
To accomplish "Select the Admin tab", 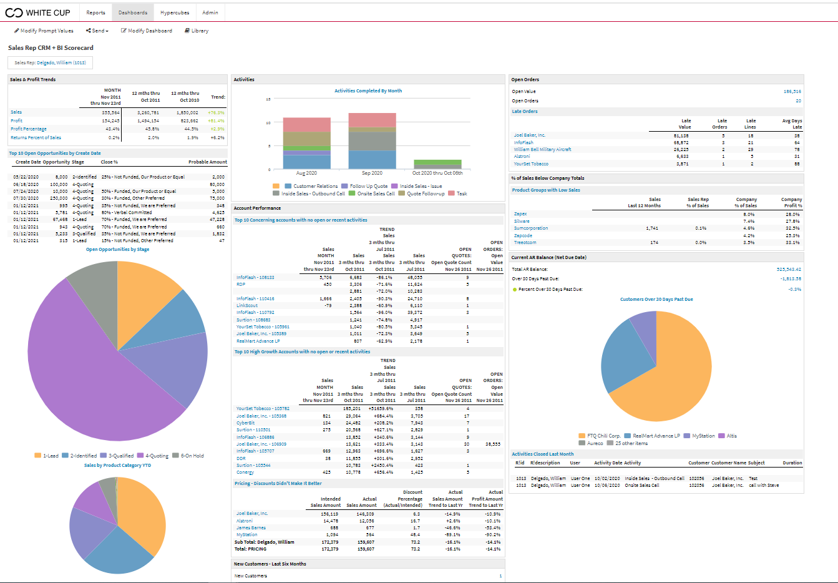I will click(210, 11).
